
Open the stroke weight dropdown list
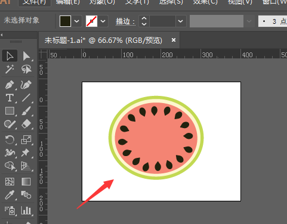coord(181,21)
